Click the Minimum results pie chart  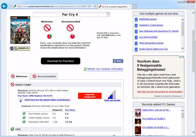coord(49,36)
